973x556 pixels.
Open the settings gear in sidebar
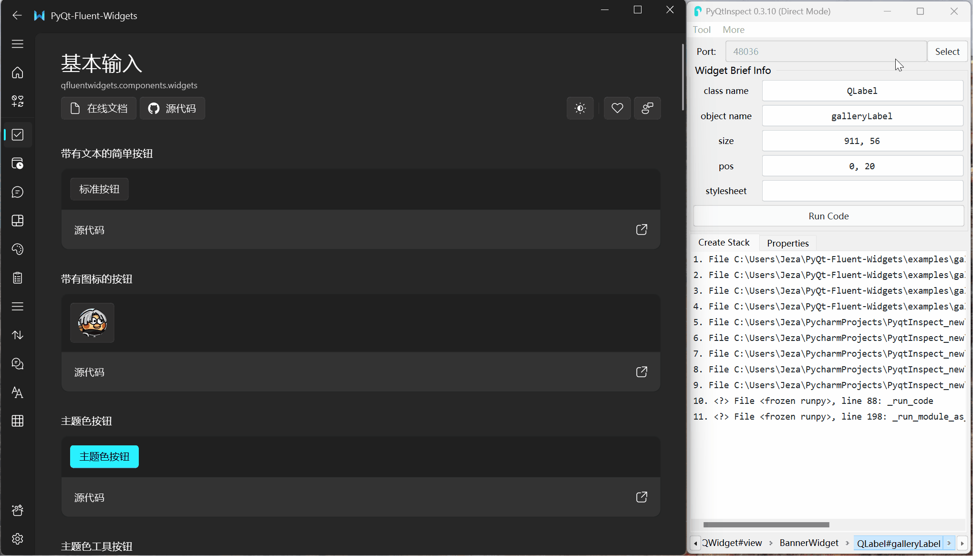click(18, 539)
